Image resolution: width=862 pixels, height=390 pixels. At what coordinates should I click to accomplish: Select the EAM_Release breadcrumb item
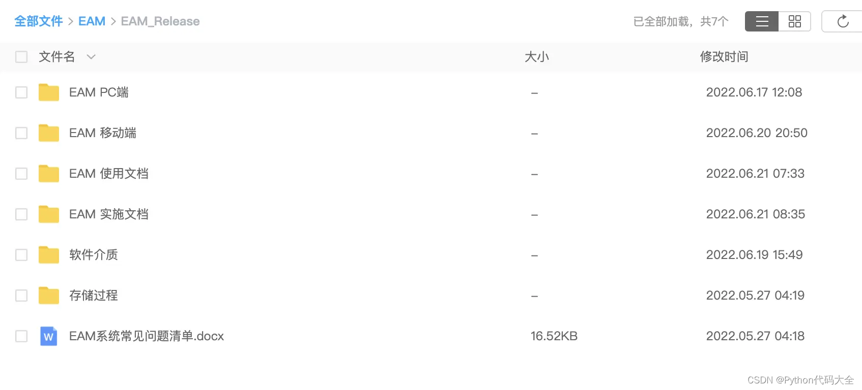[160, 21]
